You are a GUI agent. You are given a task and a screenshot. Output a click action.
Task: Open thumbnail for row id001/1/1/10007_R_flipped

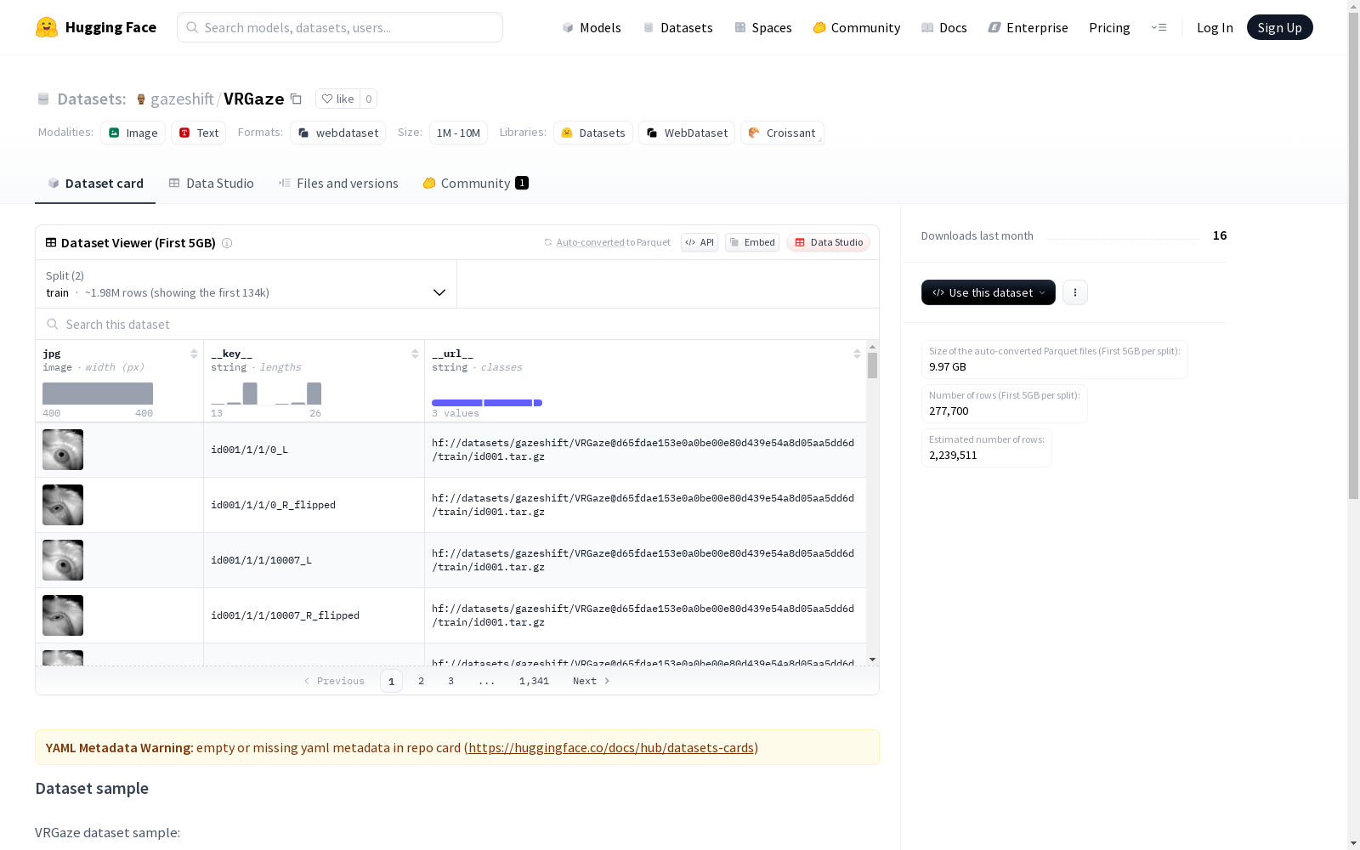pyautogui.click(x=63, y=615)
